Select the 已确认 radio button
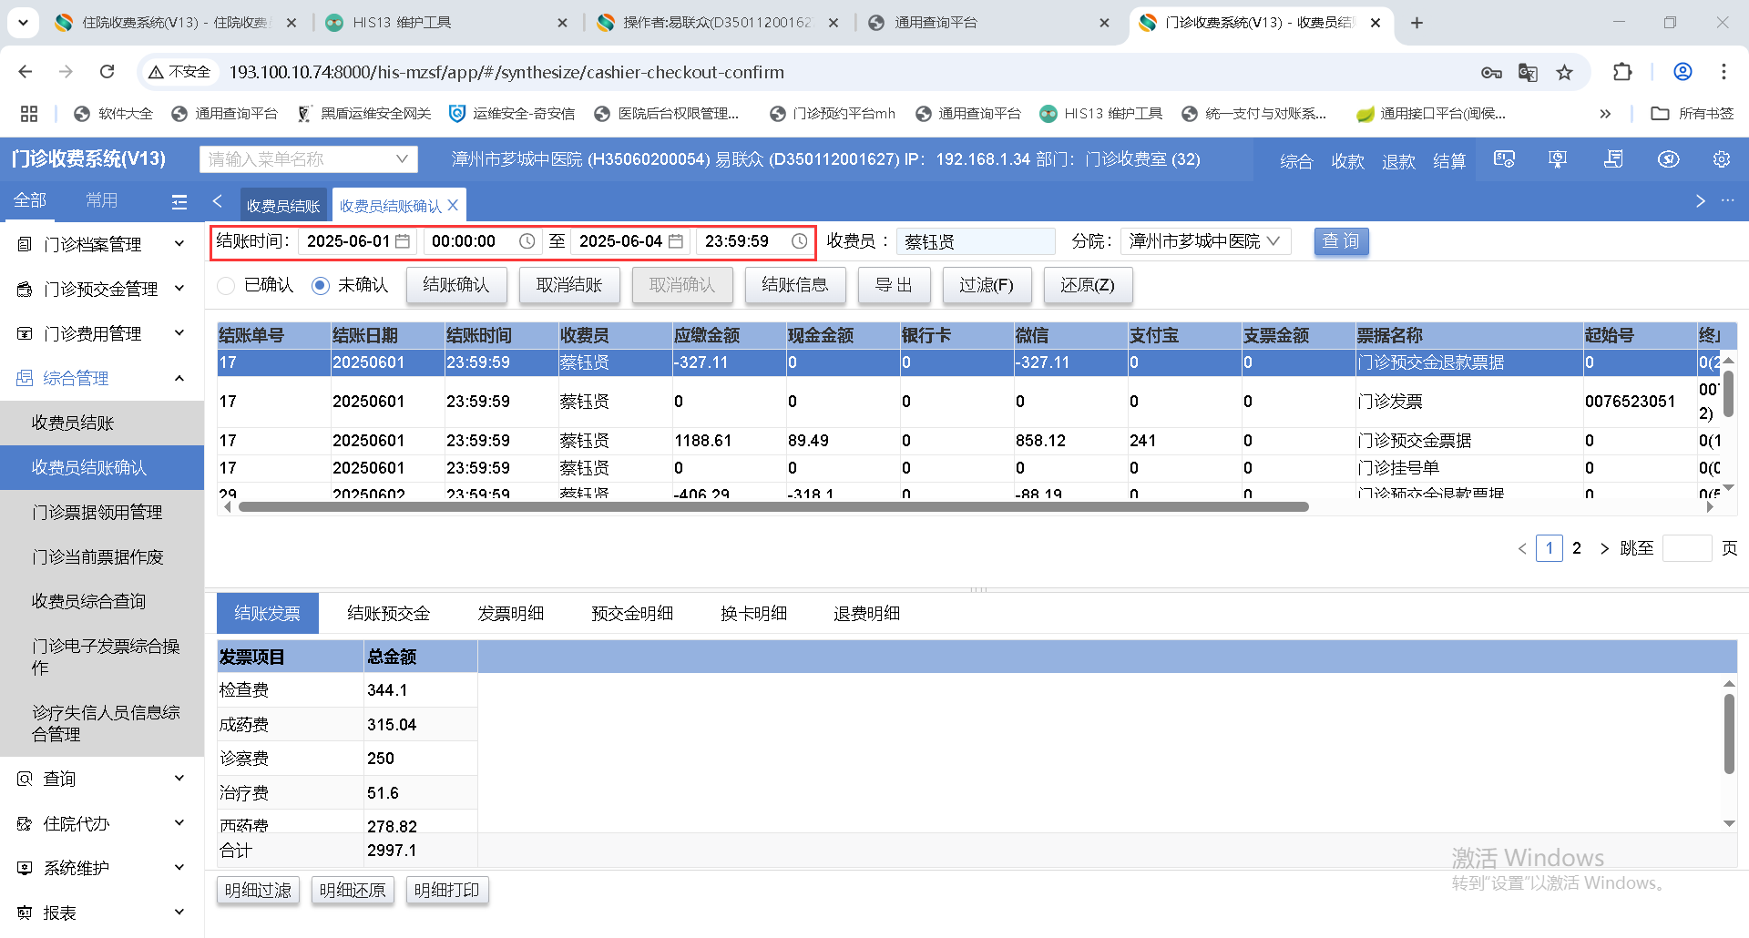Viewport: 1749px width, 938px height. pyautogui.click(x=227, y=286)
